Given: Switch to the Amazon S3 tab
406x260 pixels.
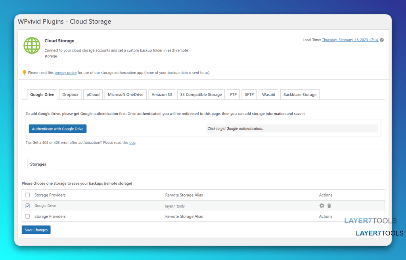Looking at the screenshot, I should [162, 94].
